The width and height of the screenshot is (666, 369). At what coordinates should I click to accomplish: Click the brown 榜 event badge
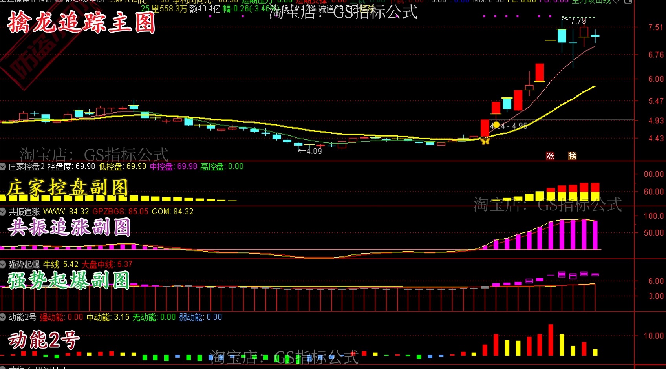(x=572, y=156)
